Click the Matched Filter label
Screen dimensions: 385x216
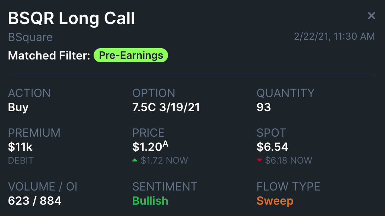(49, 56)
